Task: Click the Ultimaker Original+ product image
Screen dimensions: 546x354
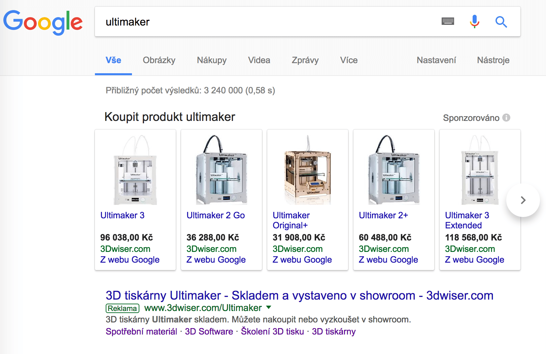Action: point(308,171)
